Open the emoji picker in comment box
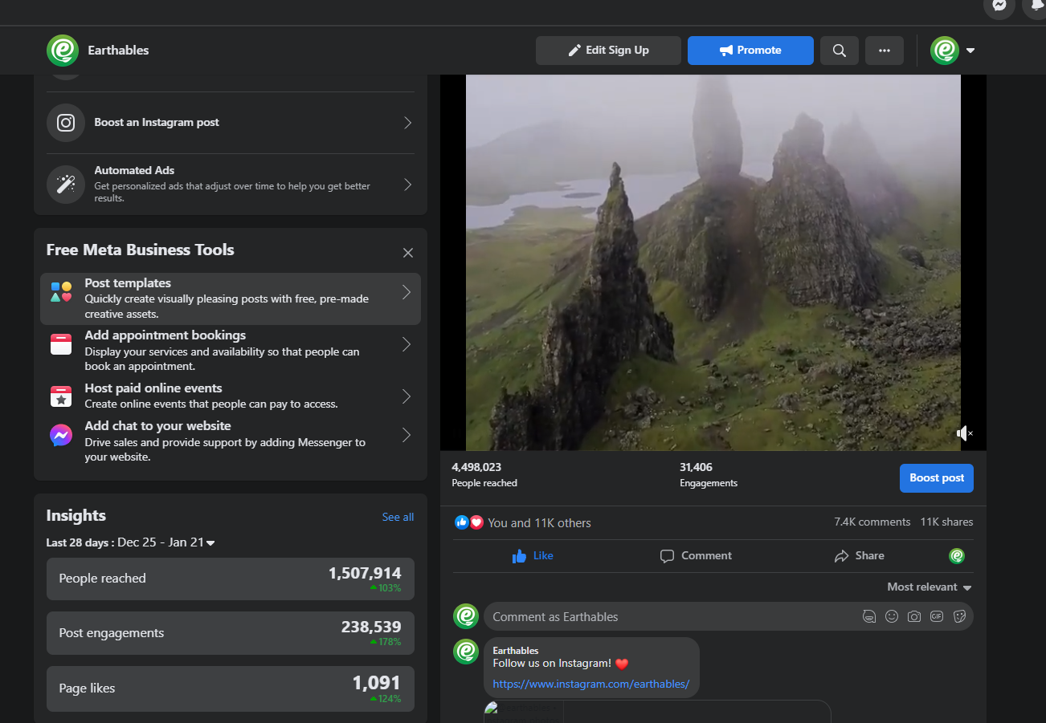 [x=892, y=617]
